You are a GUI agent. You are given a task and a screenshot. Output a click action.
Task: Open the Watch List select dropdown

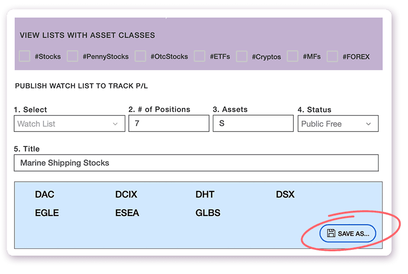[x=69, y=124]
